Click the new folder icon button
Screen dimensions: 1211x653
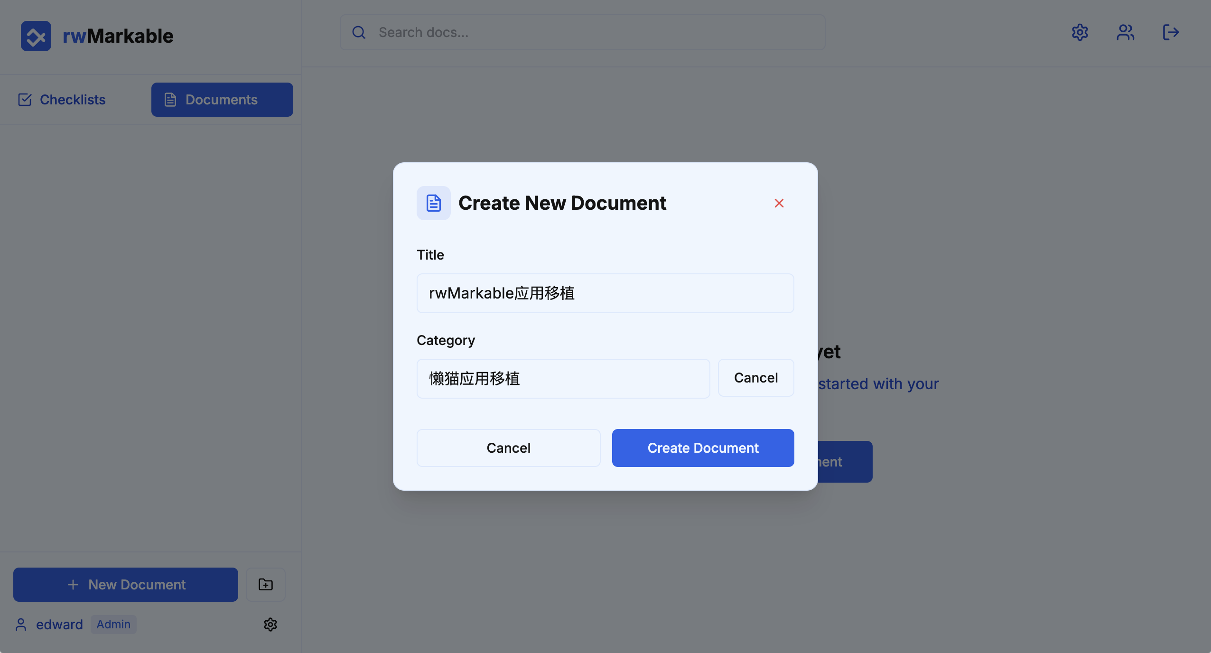266,584
